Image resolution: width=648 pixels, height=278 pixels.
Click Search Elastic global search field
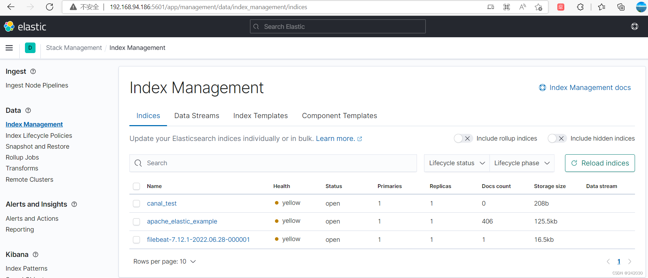tap(338, 26)
